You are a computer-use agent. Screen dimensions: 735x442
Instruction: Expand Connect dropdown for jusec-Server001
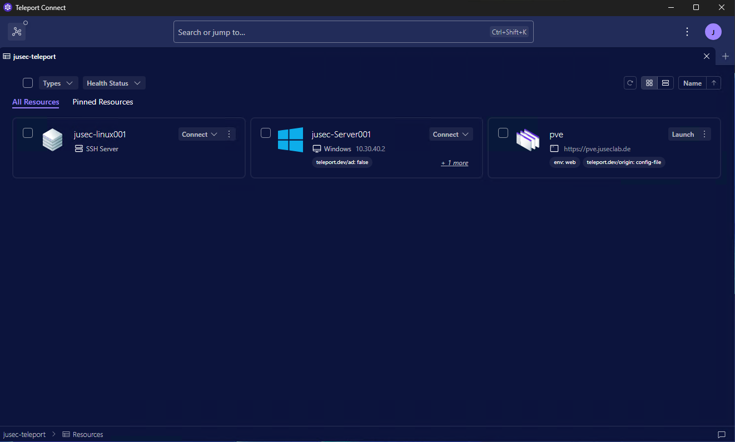pyautogui.click(x=451, y=135)
